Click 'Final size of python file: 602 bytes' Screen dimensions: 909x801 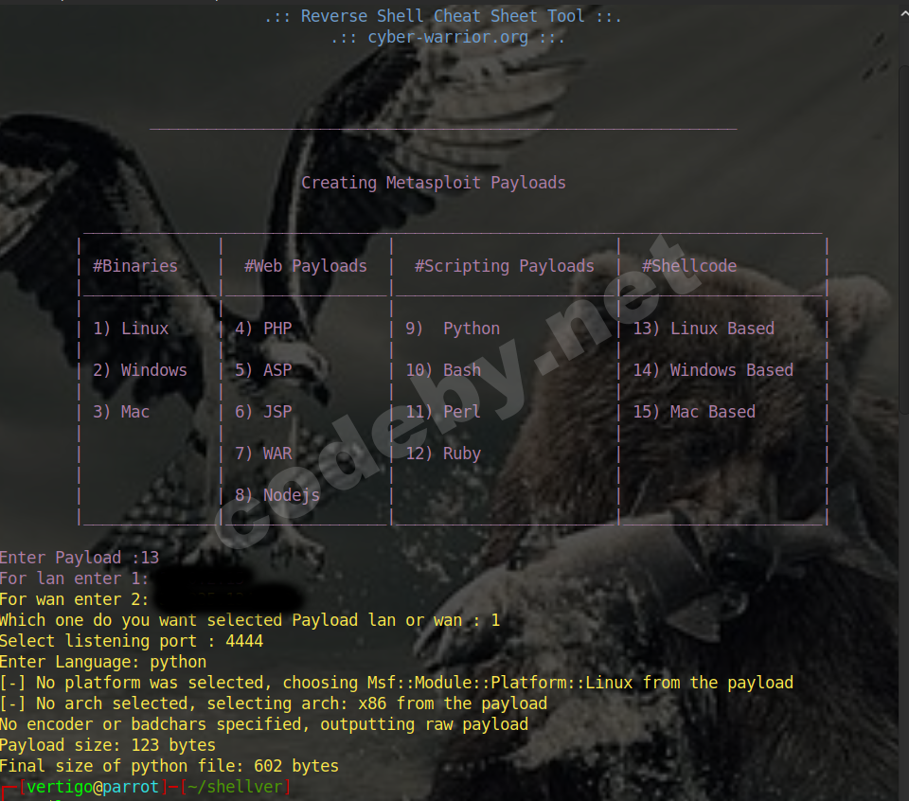tap(169, 766)
